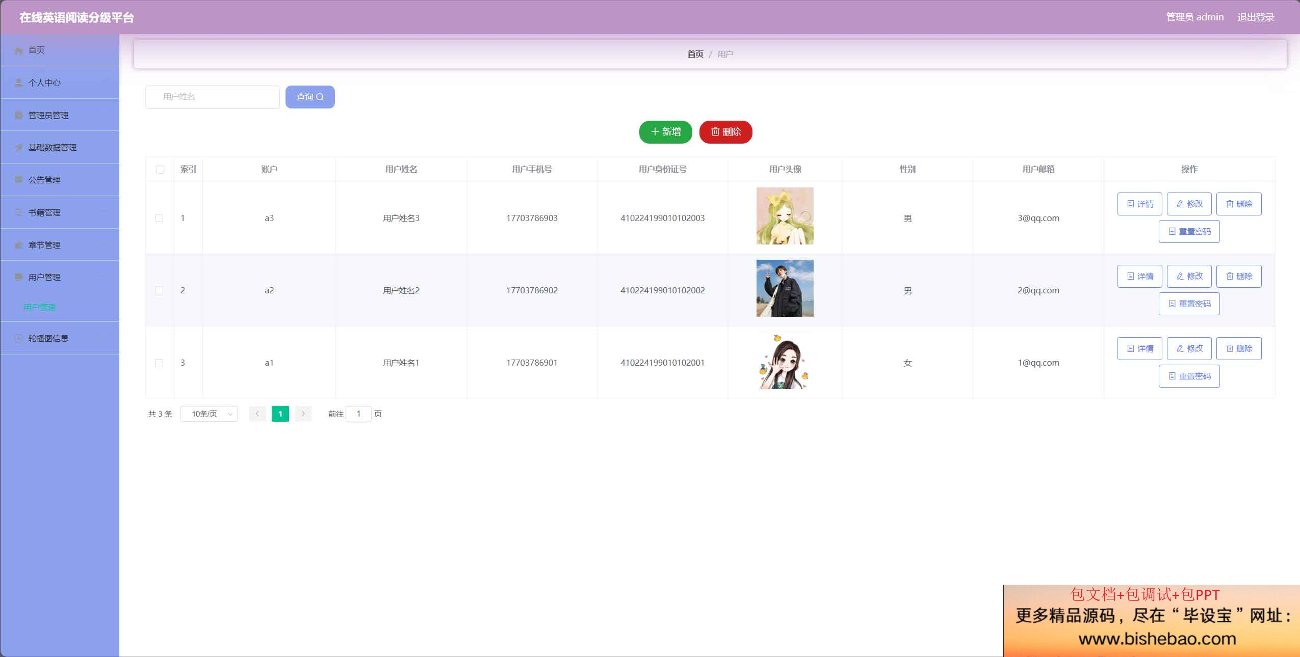Click the trash icon in red 删除 button
This screenshot has height=657, width=1300.
click(715, 132)
